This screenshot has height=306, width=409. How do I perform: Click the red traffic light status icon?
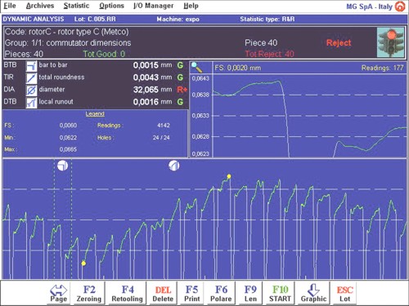390,42
